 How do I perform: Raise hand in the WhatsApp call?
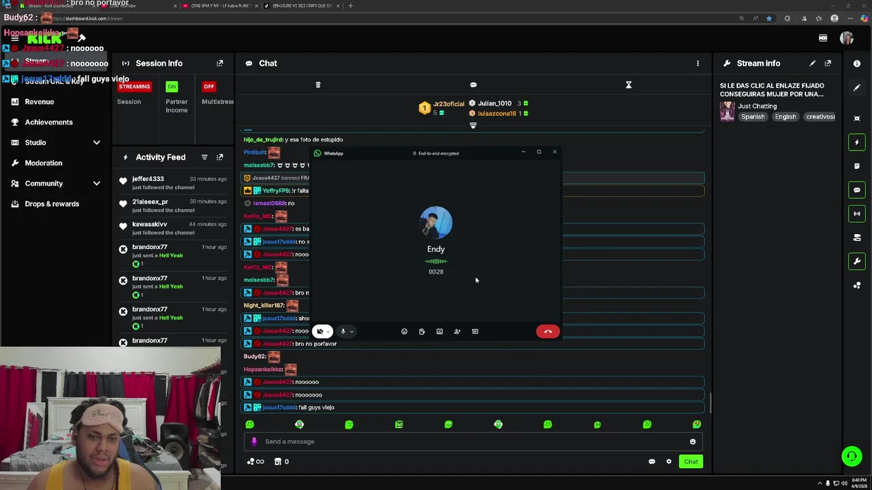[422, 331]
